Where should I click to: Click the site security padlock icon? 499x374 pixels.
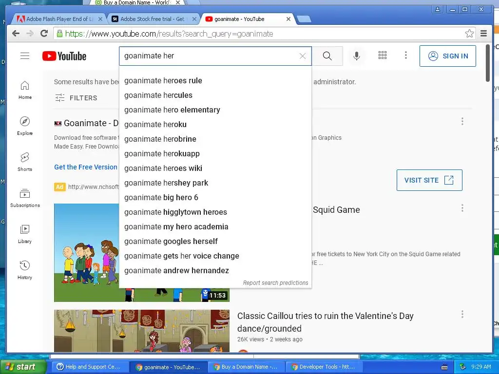click(59, 34)
